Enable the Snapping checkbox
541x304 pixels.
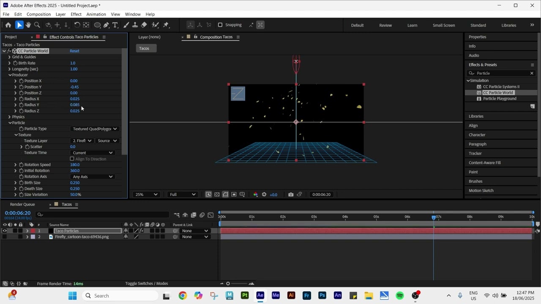click(220, 25)
